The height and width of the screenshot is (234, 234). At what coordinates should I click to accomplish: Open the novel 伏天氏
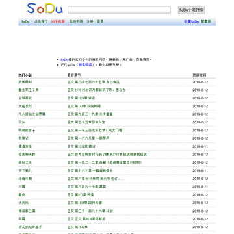(x=23, y=203)
